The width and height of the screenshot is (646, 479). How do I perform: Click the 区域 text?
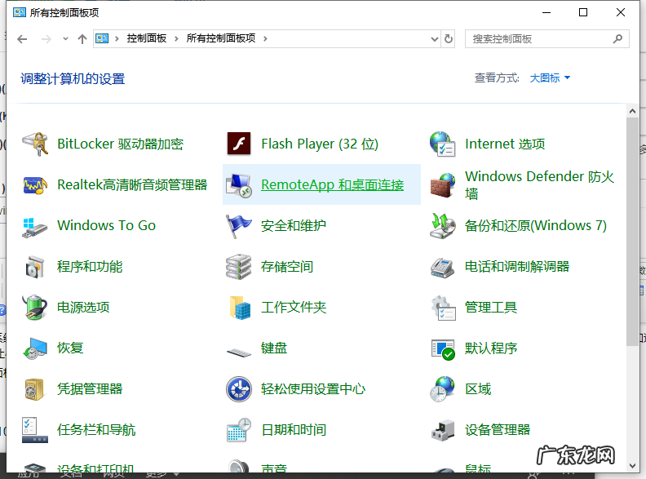click(478, 389)
